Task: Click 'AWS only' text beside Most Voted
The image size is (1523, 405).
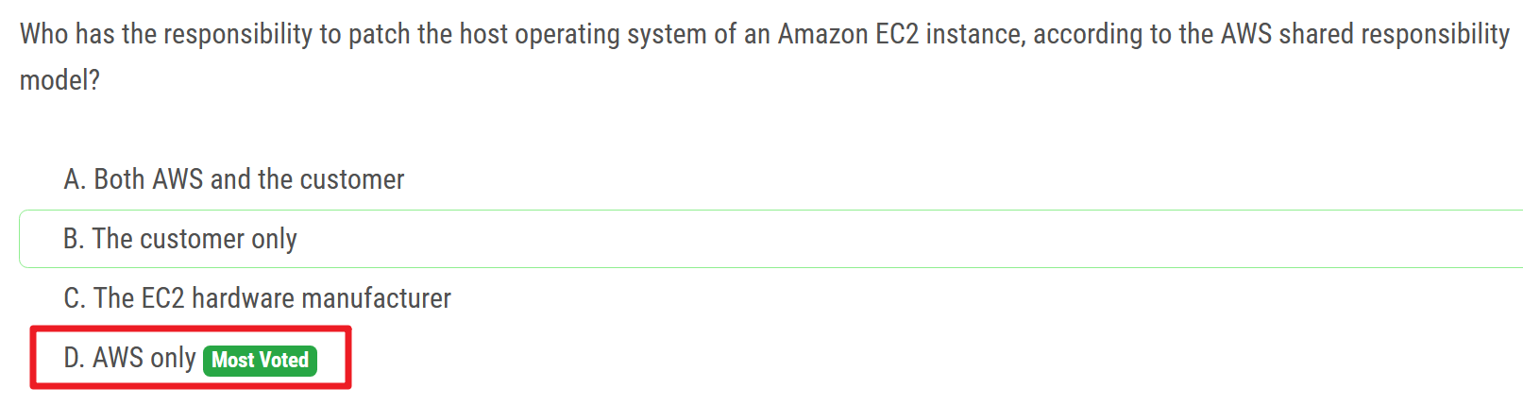Action: [x=144, y=358]
